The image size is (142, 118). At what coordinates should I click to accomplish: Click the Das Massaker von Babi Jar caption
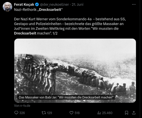[x=66, y=97]
